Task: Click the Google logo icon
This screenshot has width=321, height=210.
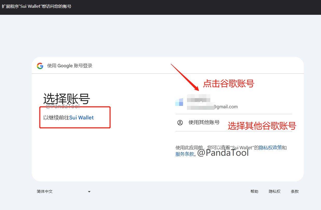Action: click(40, 66)
